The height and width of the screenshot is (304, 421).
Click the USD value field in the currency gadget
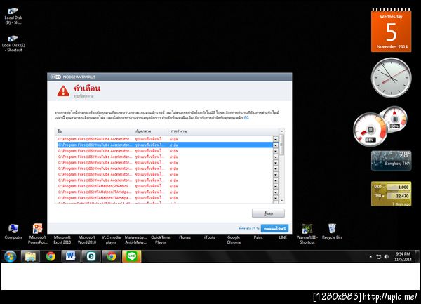tap(398, 187)
